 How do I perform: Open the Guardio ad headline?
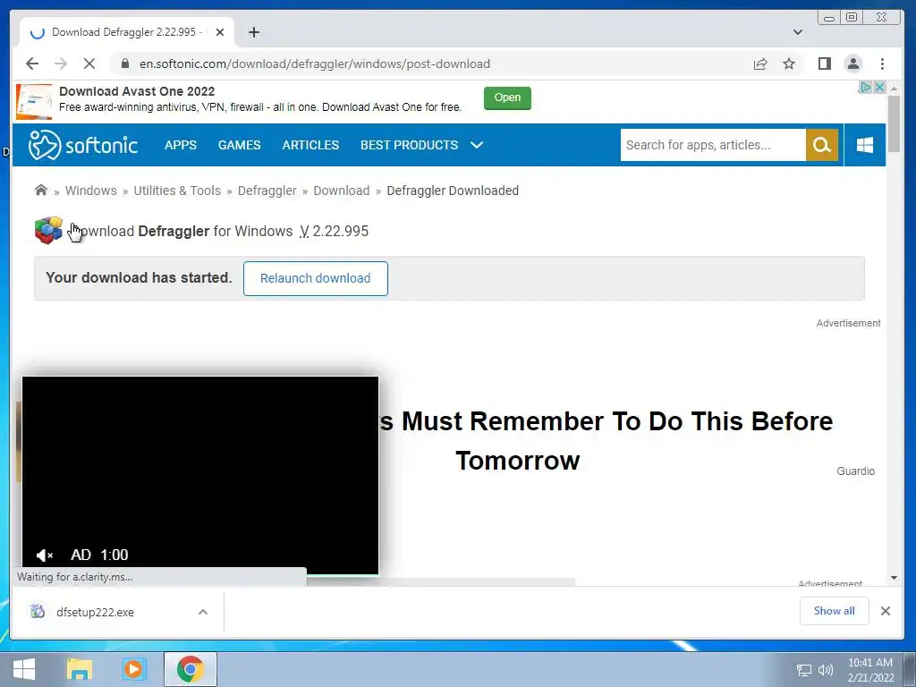606,440
